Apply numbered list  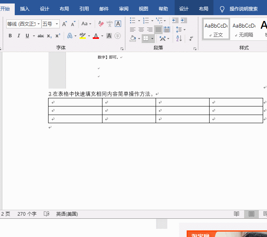146,20
